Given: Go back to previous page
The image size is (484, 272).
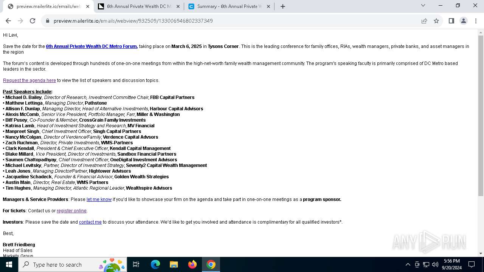Looking at the screenshot, I should (x=8, y=21).
